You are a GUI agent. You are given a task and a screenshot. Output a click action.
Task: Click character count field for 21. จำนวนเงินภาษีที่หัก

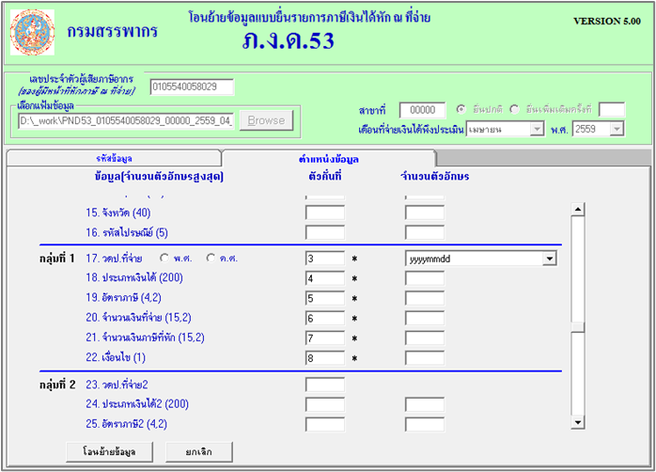click(x=425, y=338)
